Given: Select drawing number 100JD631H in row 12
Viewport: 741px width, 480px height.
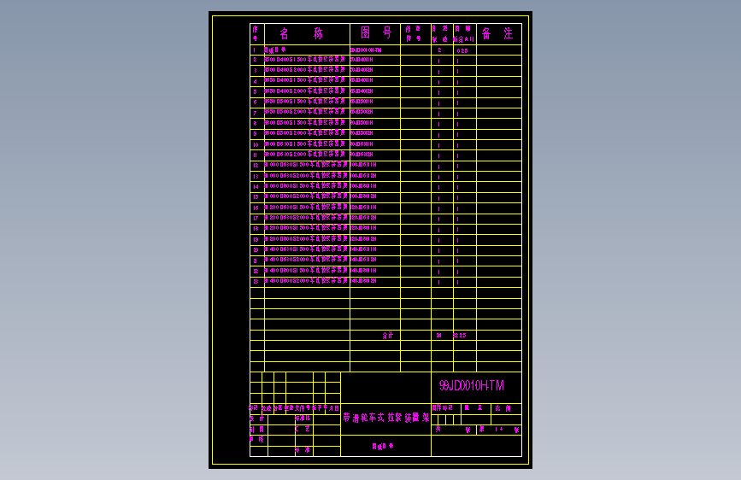Looking at the screenshot, I should point(363,165).
